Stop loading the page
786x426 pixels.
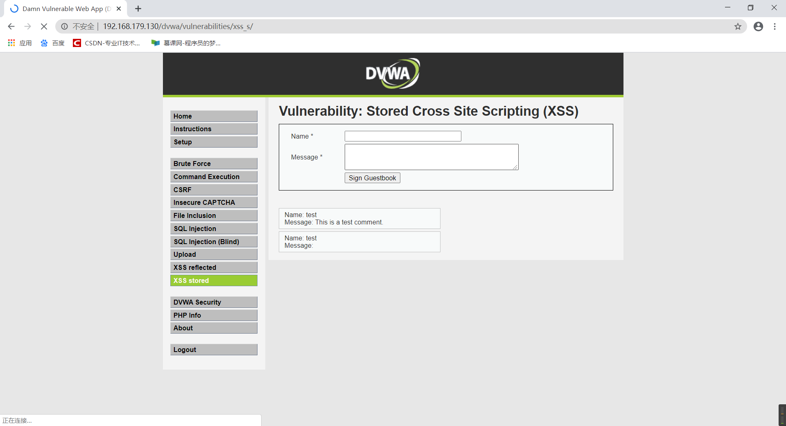tap(44, 27)
